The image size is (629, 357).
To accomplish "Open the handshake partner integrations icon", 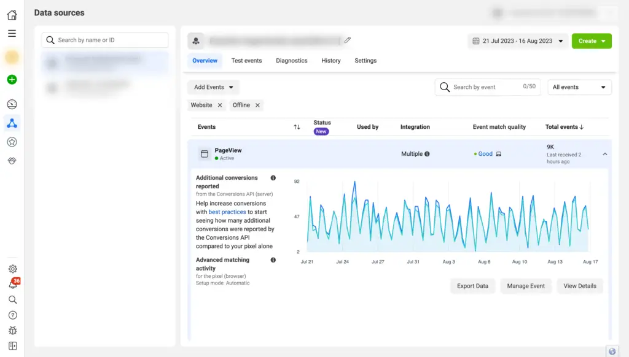I will (12, 161).
